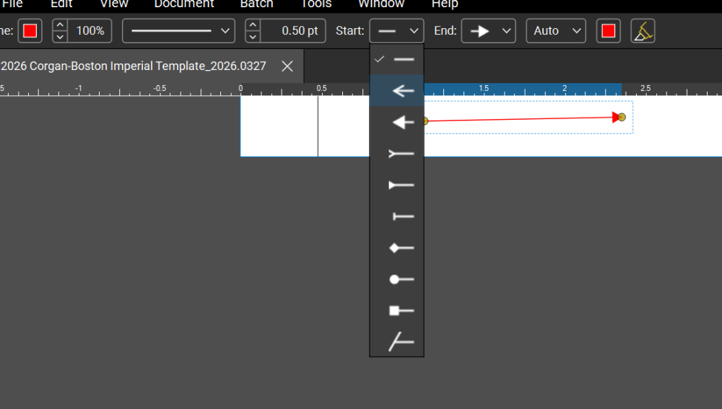Close the Corgan-Boston Imperial Template tab
722x409 pixels.
287,66
